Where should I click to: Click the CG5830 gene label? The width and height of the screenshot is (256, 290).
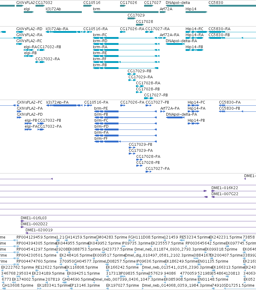click(x=216, y=3)
